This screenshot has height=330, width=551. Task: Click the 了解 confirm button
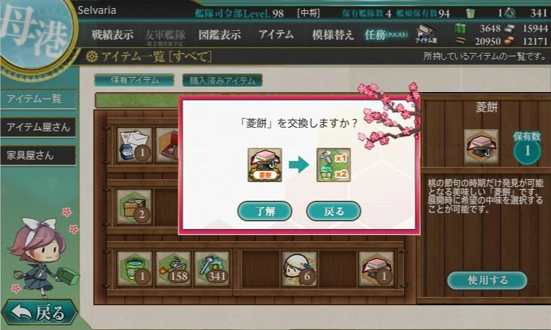[x=264, y=211]
